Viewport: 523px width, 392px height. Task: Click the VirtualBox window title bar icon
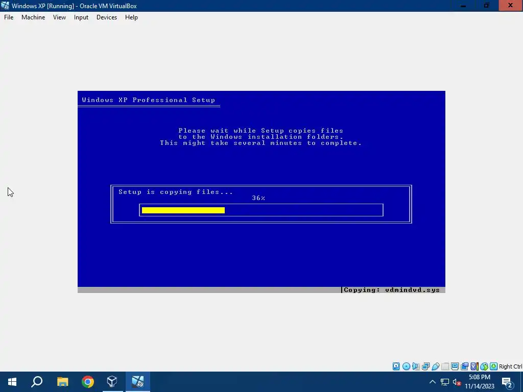(x=5, y=6)
